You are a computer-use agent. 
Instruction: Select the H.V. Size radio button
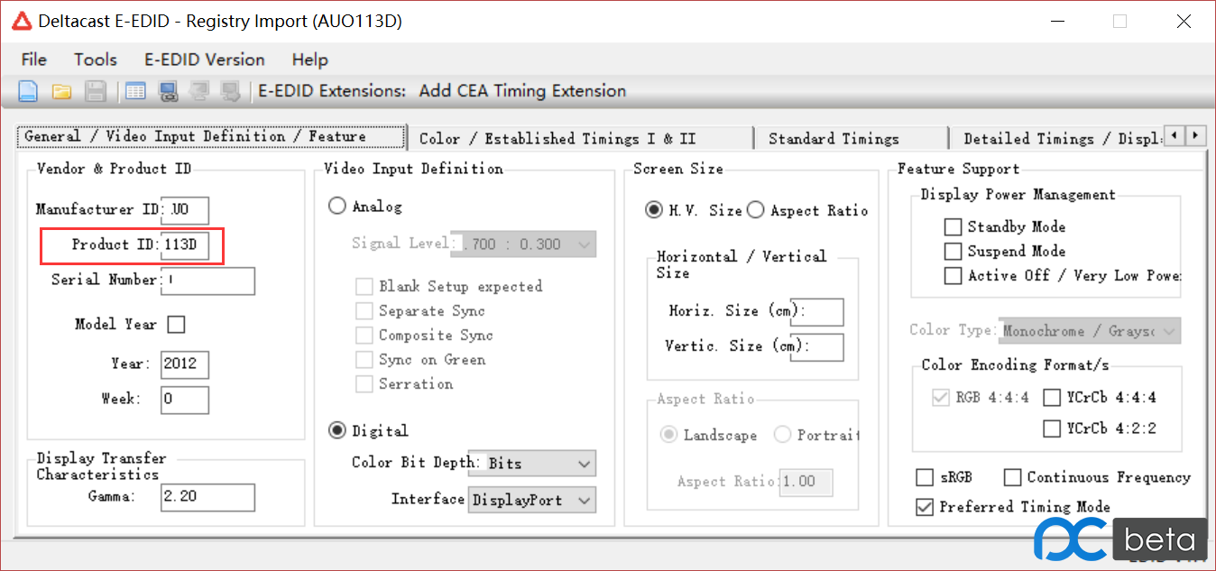point(654,209)
